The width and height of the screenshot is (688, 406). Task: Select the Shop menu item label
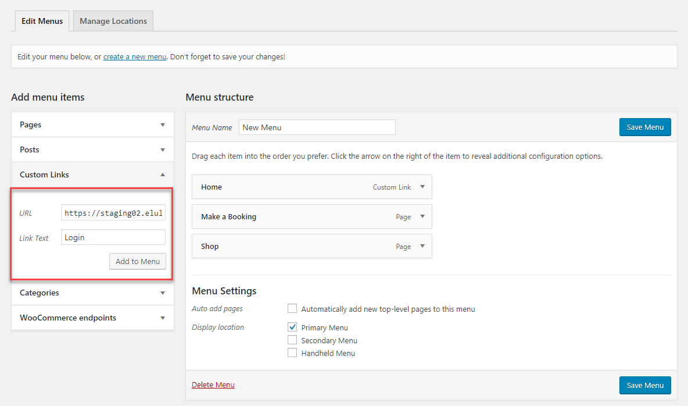pos(210,247)
